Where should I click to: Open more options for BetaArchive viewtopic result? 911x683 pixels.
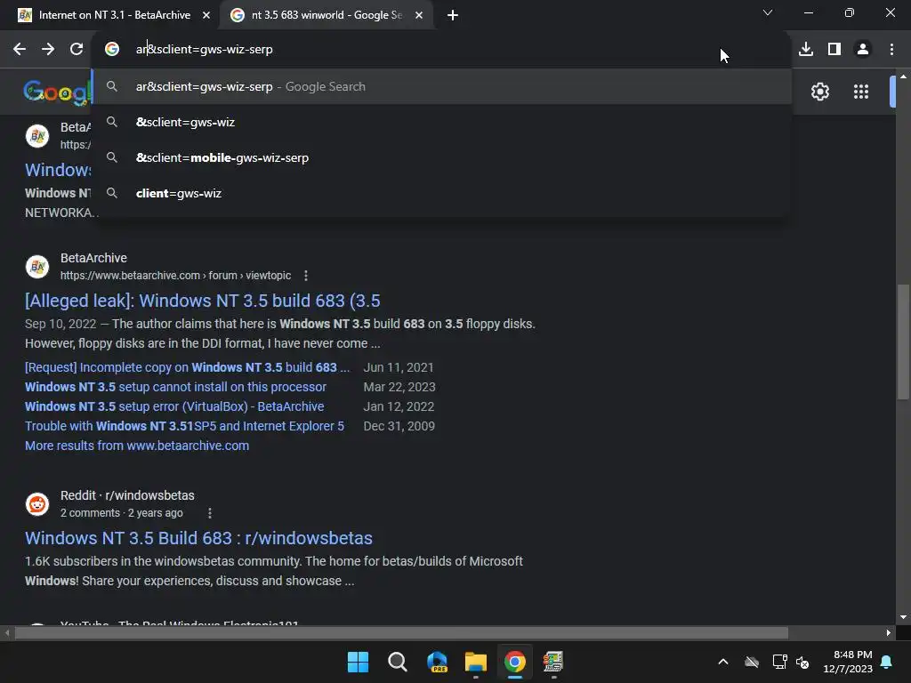pos(306,276)
